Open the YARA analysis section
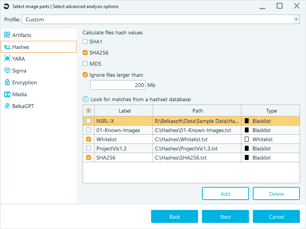The width and height of the screenshot is (306, 229). click(7, 59)
